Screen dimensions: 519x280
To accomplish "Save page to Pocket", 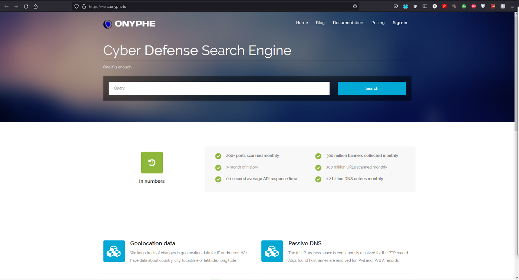I will click(396, 6).
